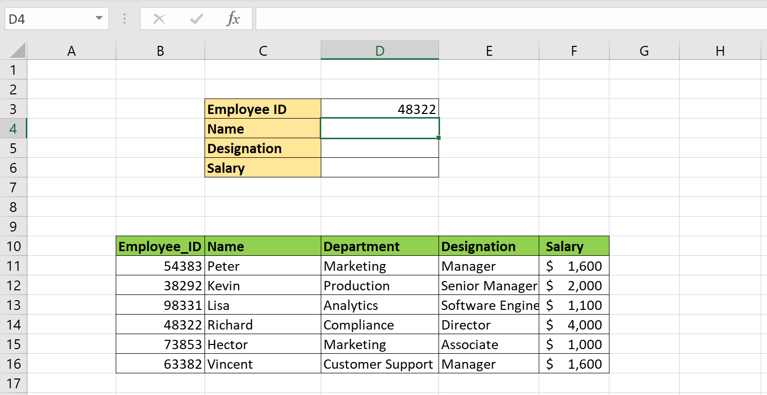767x395 pixels.
Task: Open the Insert Function dialog
Action: pyautogui.click(x=234, y=19)
